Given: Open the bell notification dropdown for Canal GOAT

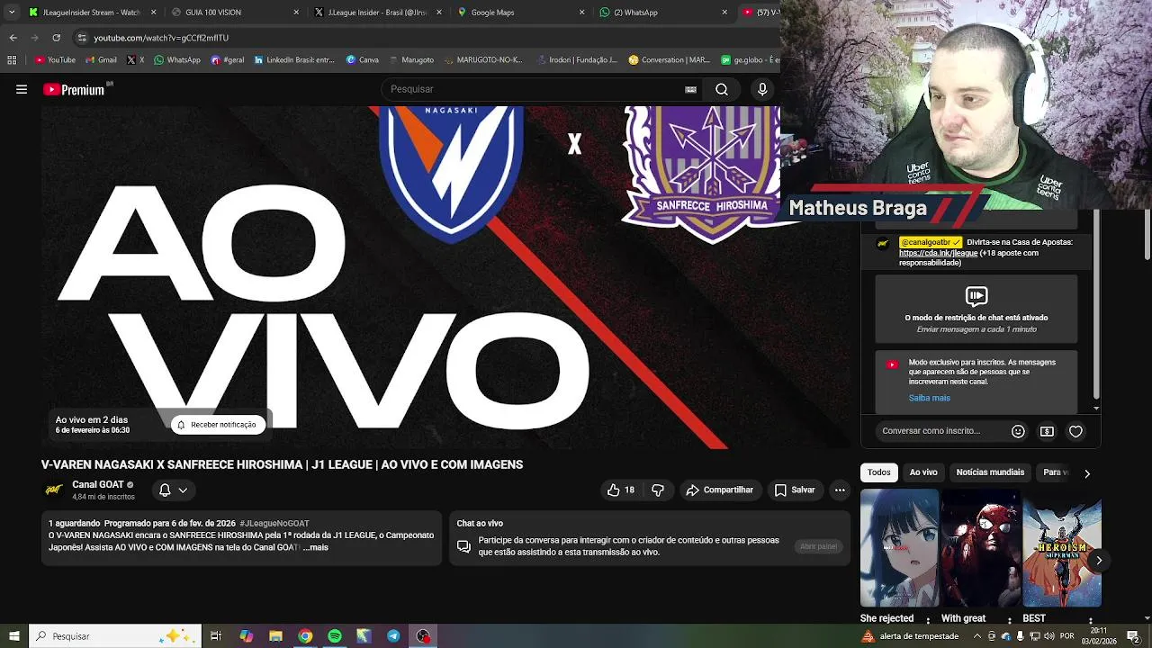Looking at the screenshot, I should (x=173, y=490).
